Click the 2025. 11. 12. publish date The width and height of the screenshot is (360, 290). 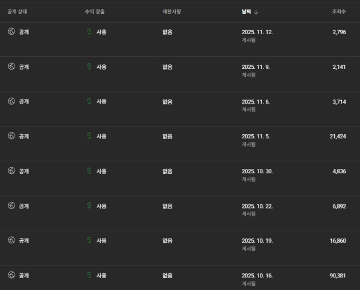pos(257,32)
